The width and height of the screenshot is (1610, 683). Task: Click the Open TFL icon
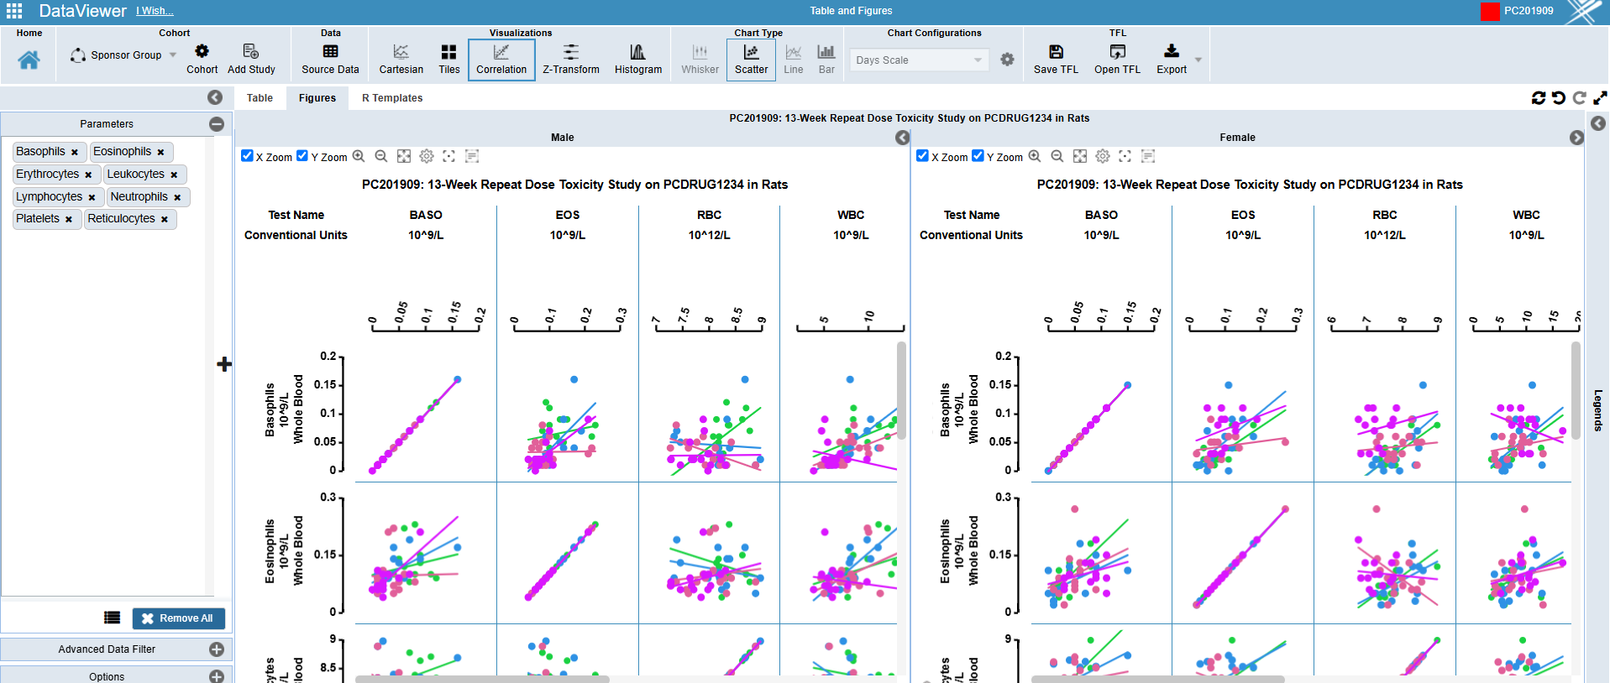1117,51
